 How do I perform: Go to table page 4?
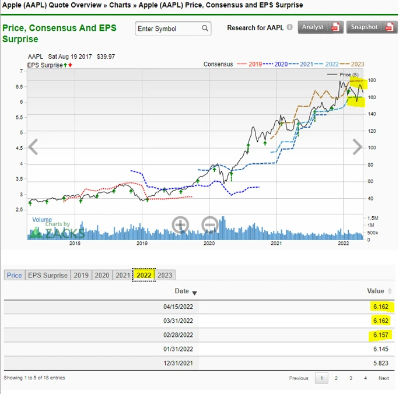point(365,378)
